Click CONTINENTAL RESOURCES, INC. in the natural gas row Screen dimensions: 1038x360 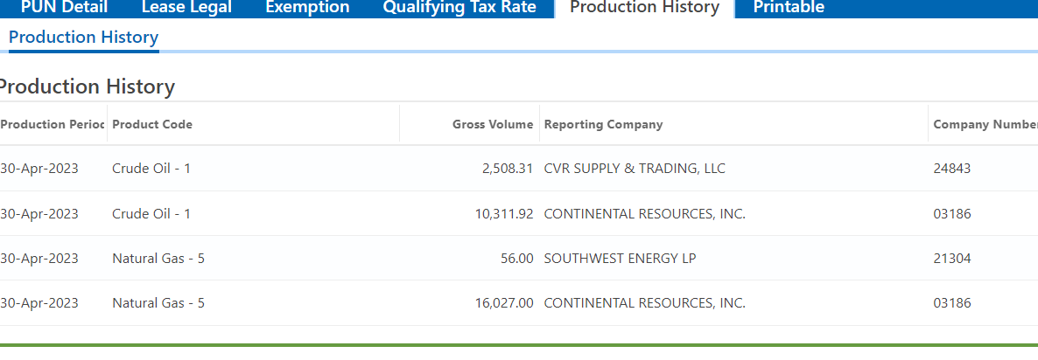pyautogui.click(x=645, y=303)
